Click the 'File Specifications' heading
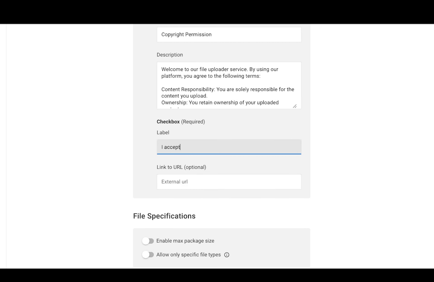 tap(164, 216)
